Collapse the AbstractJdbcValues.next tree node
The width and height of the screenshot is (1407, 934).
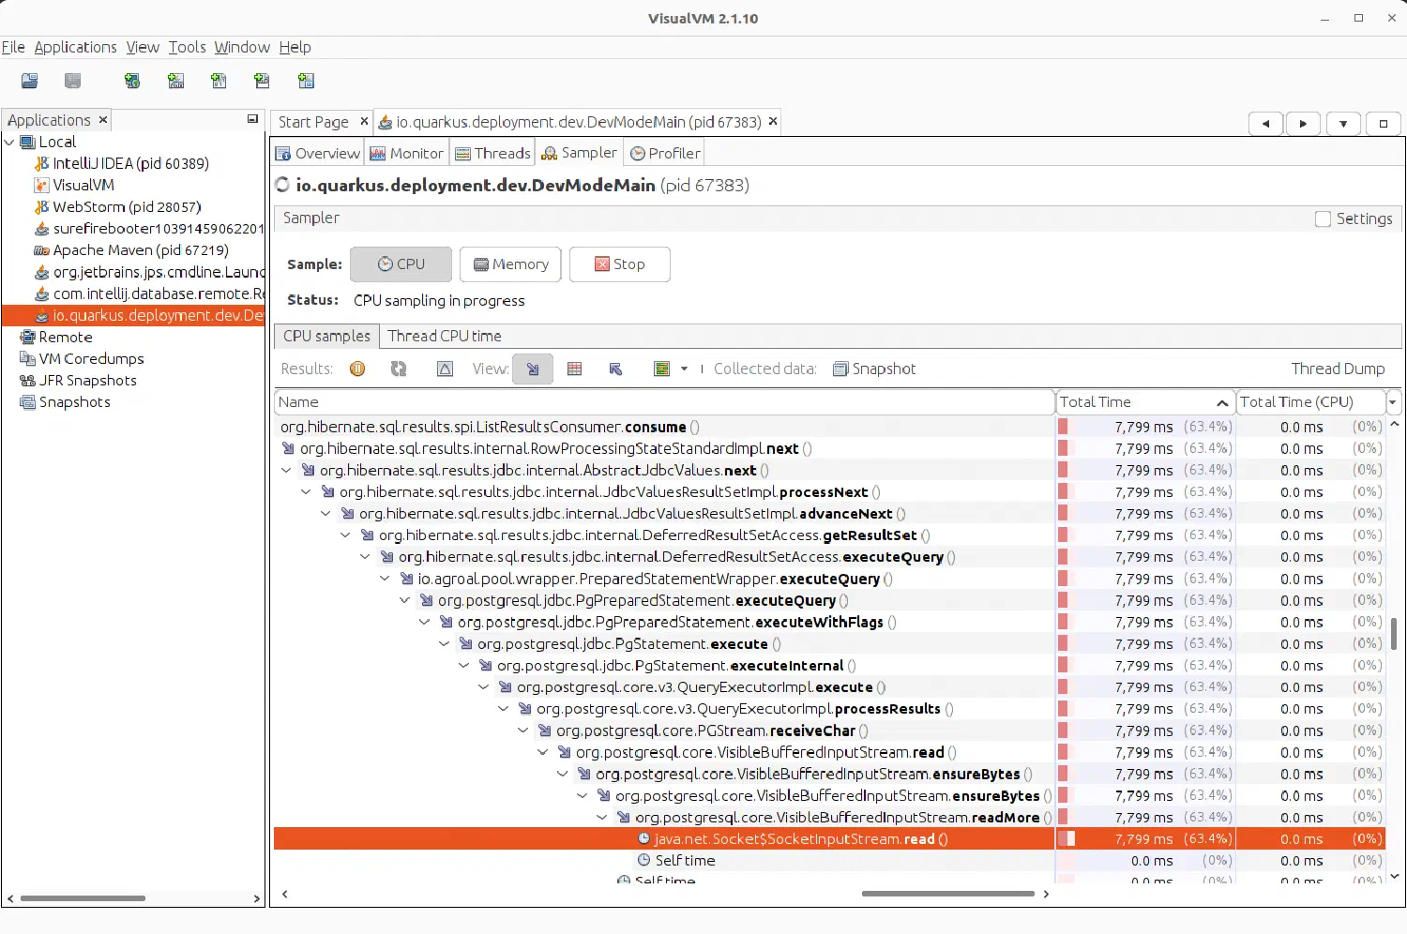point(286,470)
